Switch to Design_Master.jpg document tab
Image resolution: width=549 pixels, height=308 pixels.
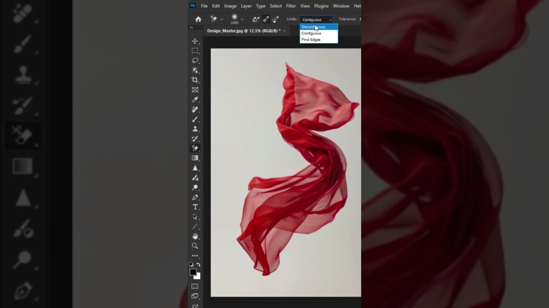click(x=244, y=31)
